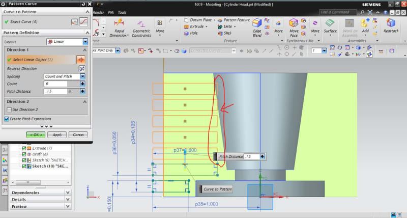Expand the Preview panel
The height and width of the screenshot is (218, 407).
click(68, 206)
